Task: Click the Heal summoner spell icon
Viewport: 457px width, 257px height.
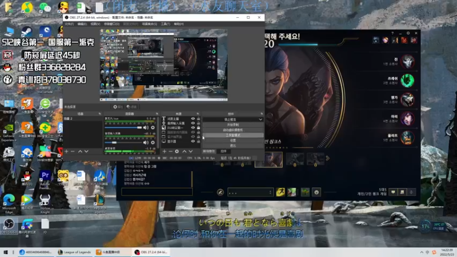Action: point(292,192)
